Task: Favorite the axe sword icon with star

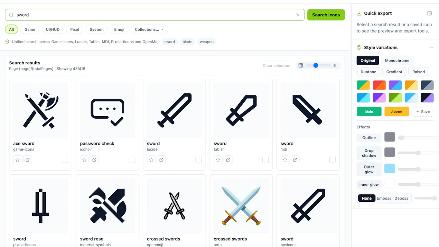Action: [x=18, y=160]
